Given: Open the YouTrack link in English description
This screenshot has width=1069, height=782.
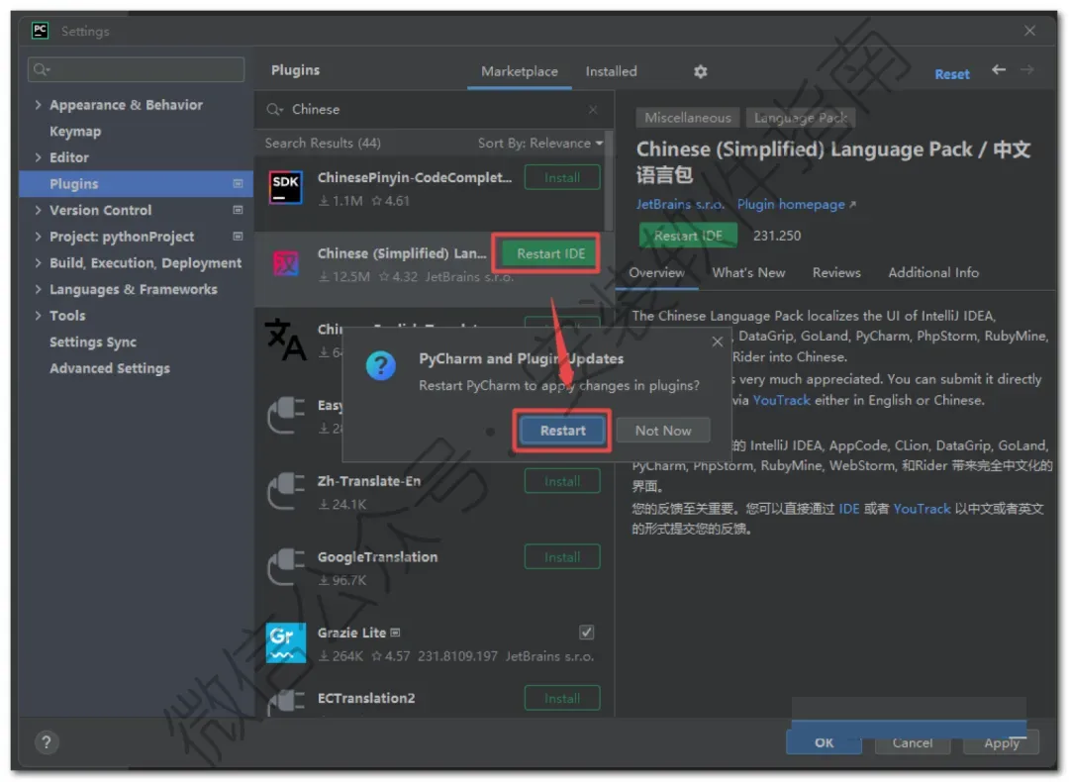Looking at the screenshot, I should pos(781,400).
